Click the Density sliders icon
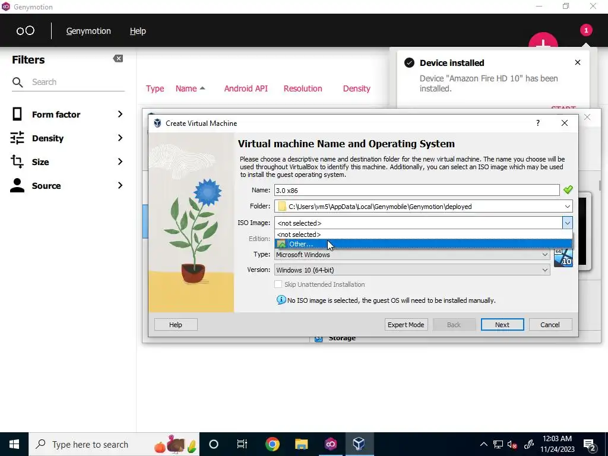 pyautogui.click(x=17, y=138)
